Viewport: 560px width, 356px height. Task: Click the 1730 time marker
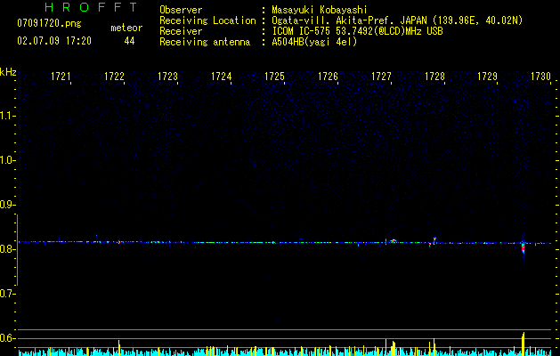click(540, 77)
